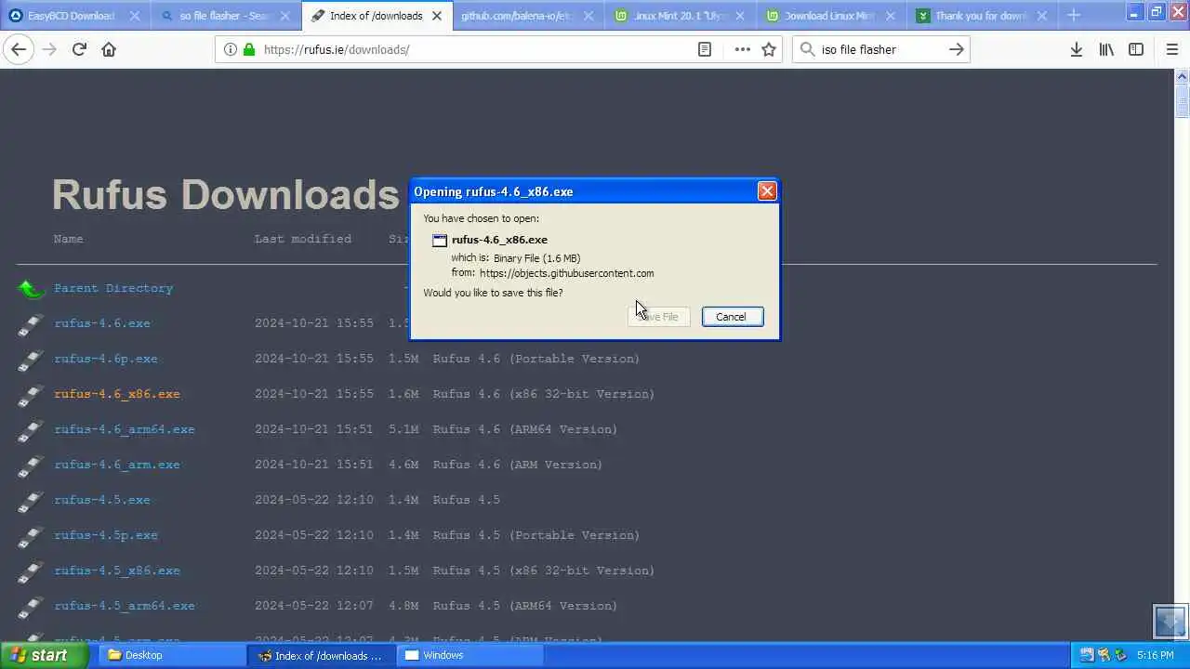The image size is (1190, 669).
Task: Open page actions three-dot menu
Action: (x=742, y=49)
